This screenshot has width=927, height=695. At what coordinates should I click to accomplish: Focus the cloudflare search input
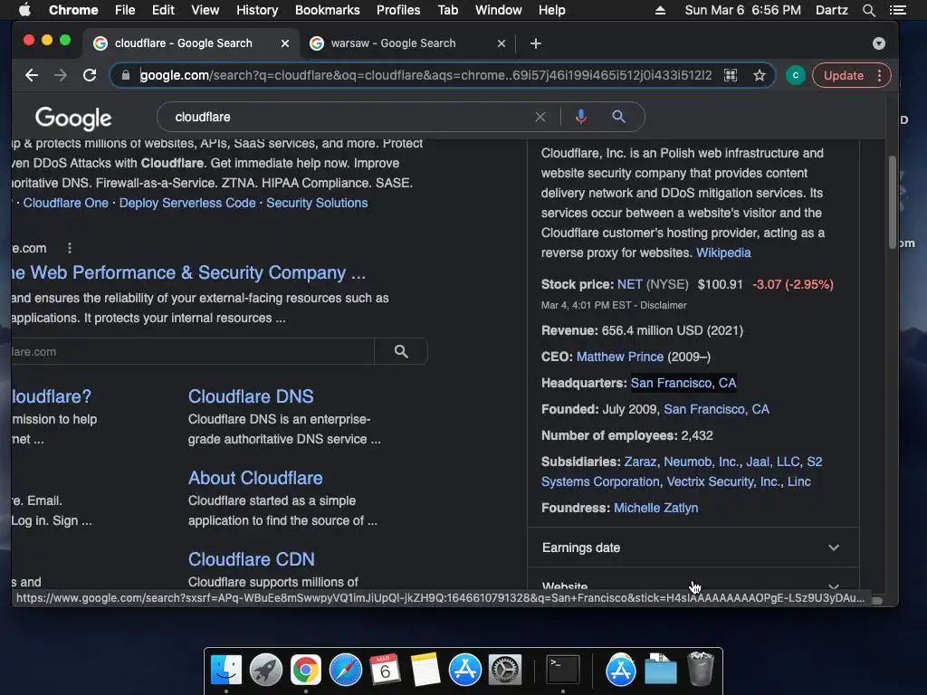coord(349,117)
